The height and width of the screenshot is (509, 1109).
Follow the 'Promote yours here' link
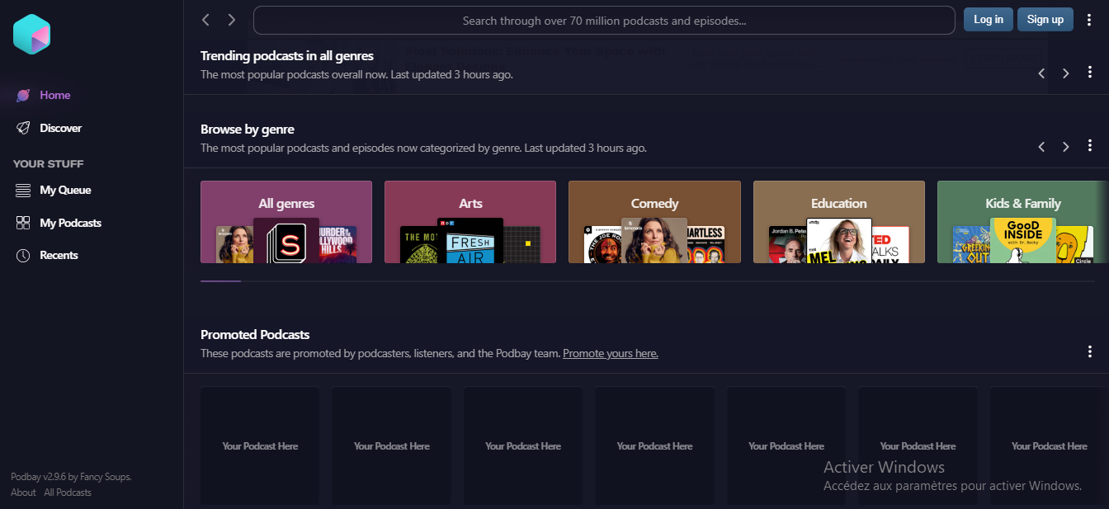pos(611,353)
